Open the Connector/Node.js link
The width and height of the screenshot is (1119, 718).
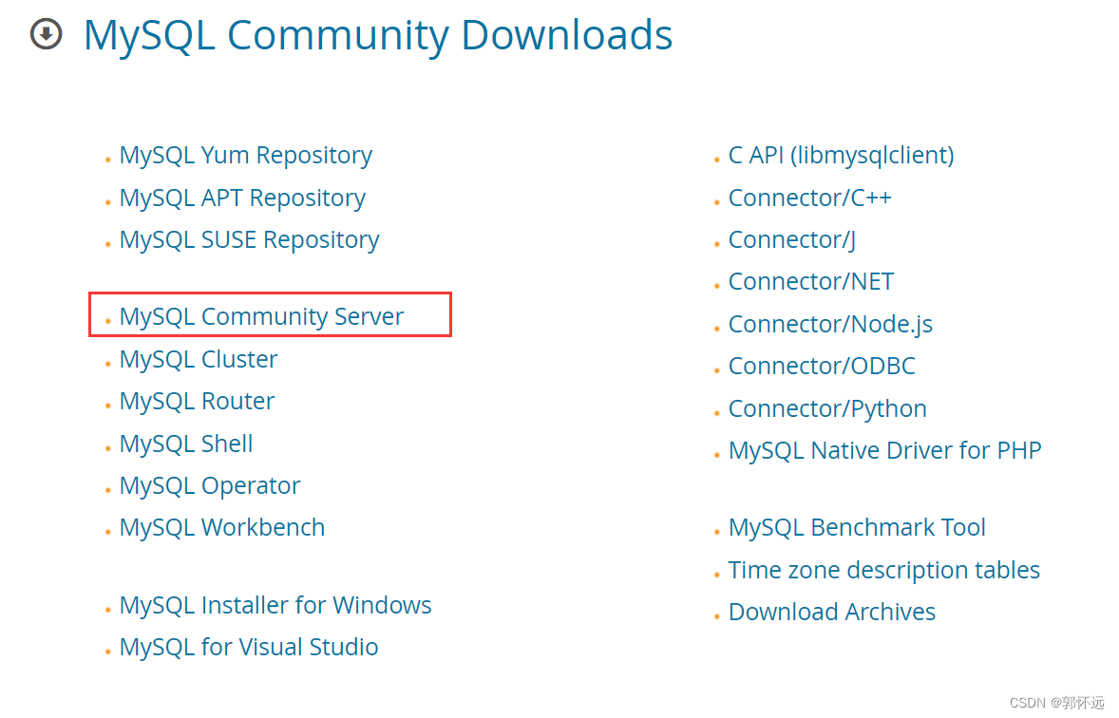pos(830,324)
